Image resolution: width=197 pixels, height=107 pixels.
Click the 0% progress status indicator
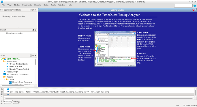pos(178,106)
